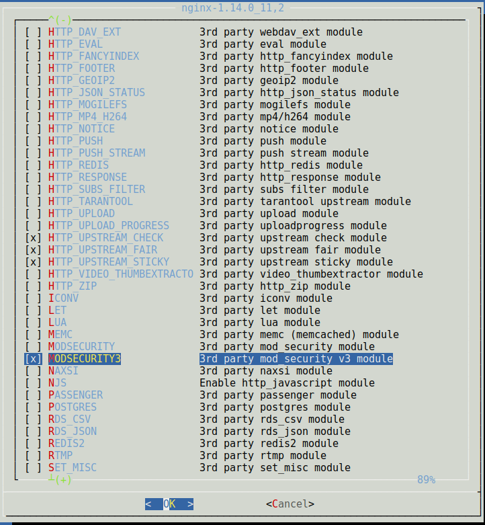Uncheck HTTP_UPSTREAM_STICKY checkbox
Viewport: 485px width, 525px height.
point(33,262)
